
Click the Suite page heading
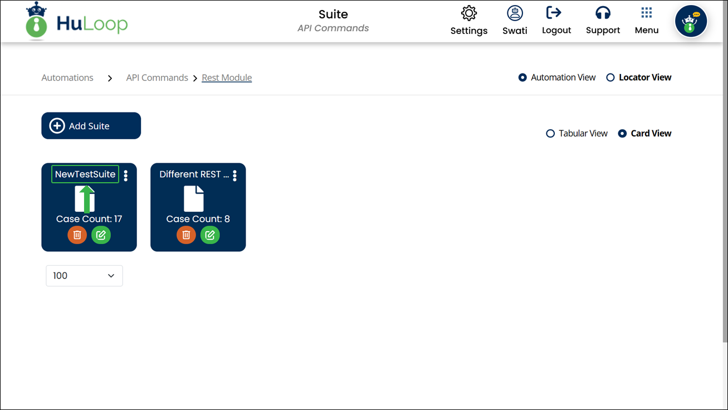tap(333, 14)
